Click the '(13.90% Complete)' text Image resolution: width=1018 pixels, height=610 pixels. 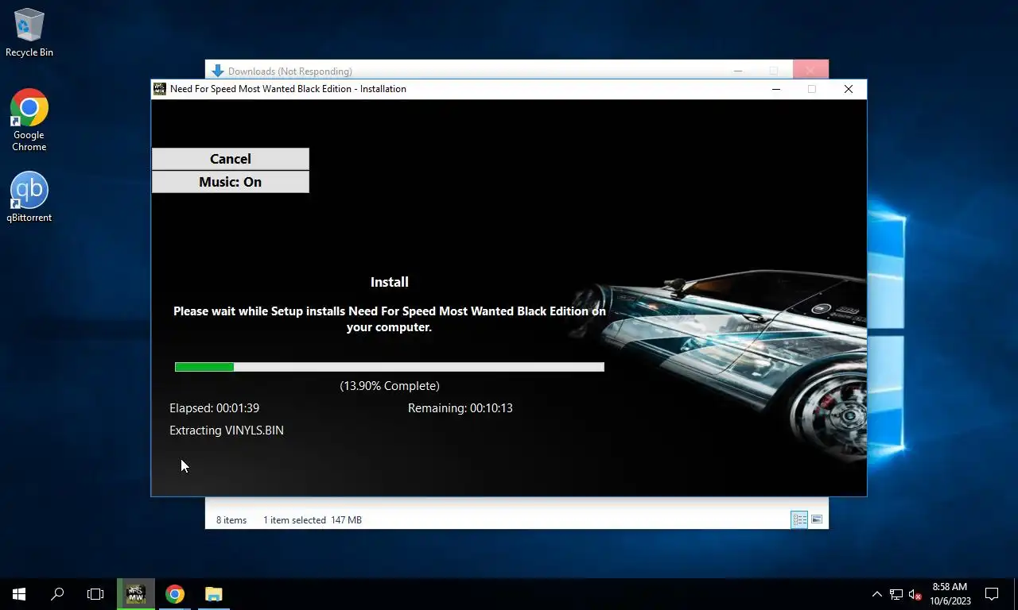pyautogui.click(x=390, y=386)
